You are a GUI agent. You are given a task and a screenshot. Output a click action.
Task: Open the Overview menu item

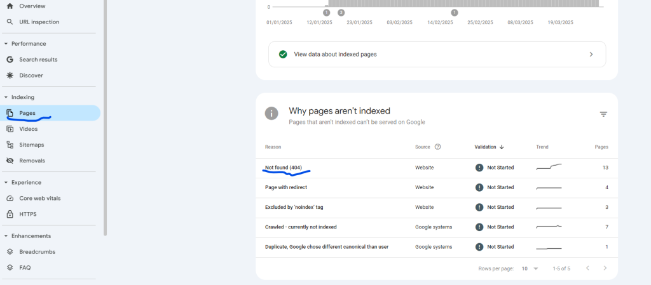click(32, 6)
